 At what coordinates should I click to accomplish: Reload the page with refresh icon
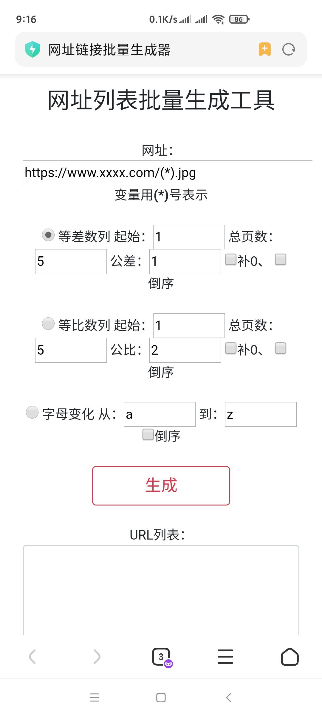(288, 49)
